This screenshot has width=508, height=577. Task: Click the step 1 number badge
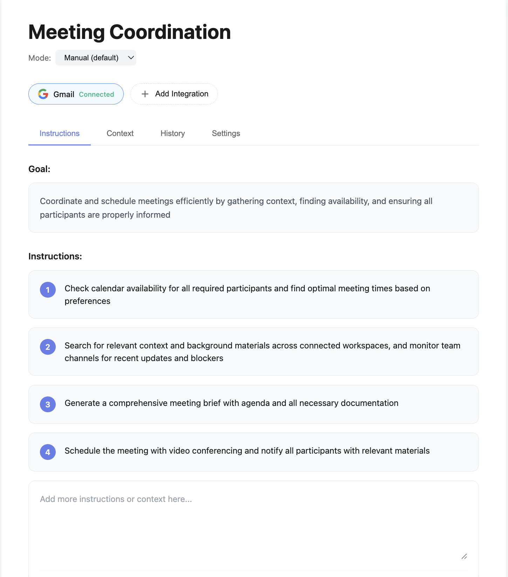pyautogui.click(x=48, y=290)
